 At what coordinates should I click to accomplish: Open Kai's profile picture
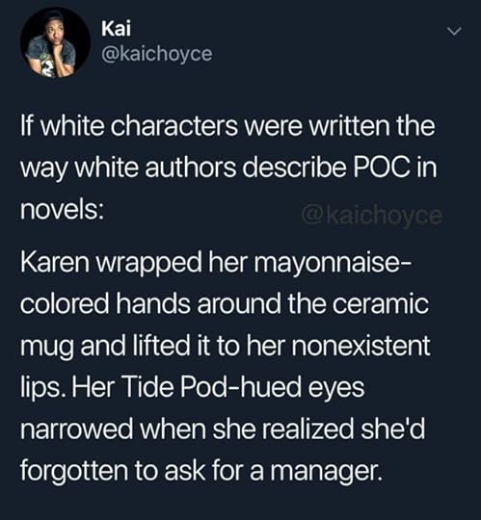55,42
